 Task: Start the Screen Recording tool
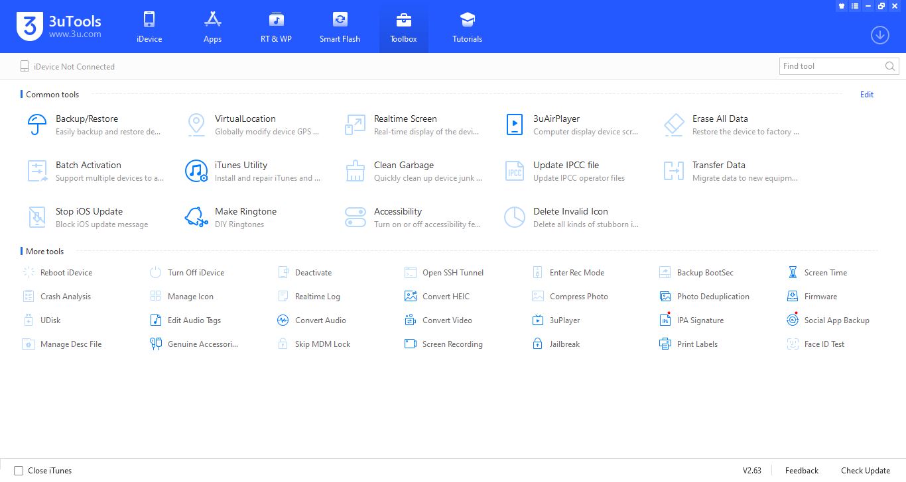point(444,344)
